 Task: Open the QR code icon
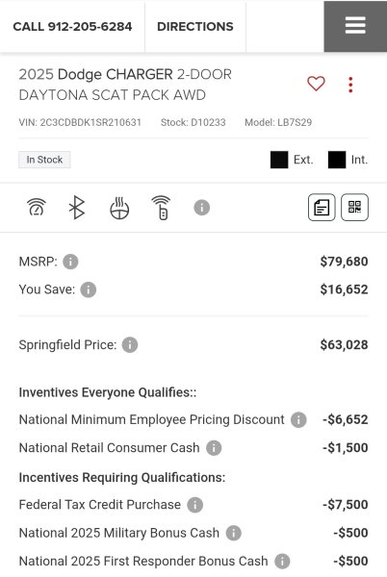(x=354, y=207)
